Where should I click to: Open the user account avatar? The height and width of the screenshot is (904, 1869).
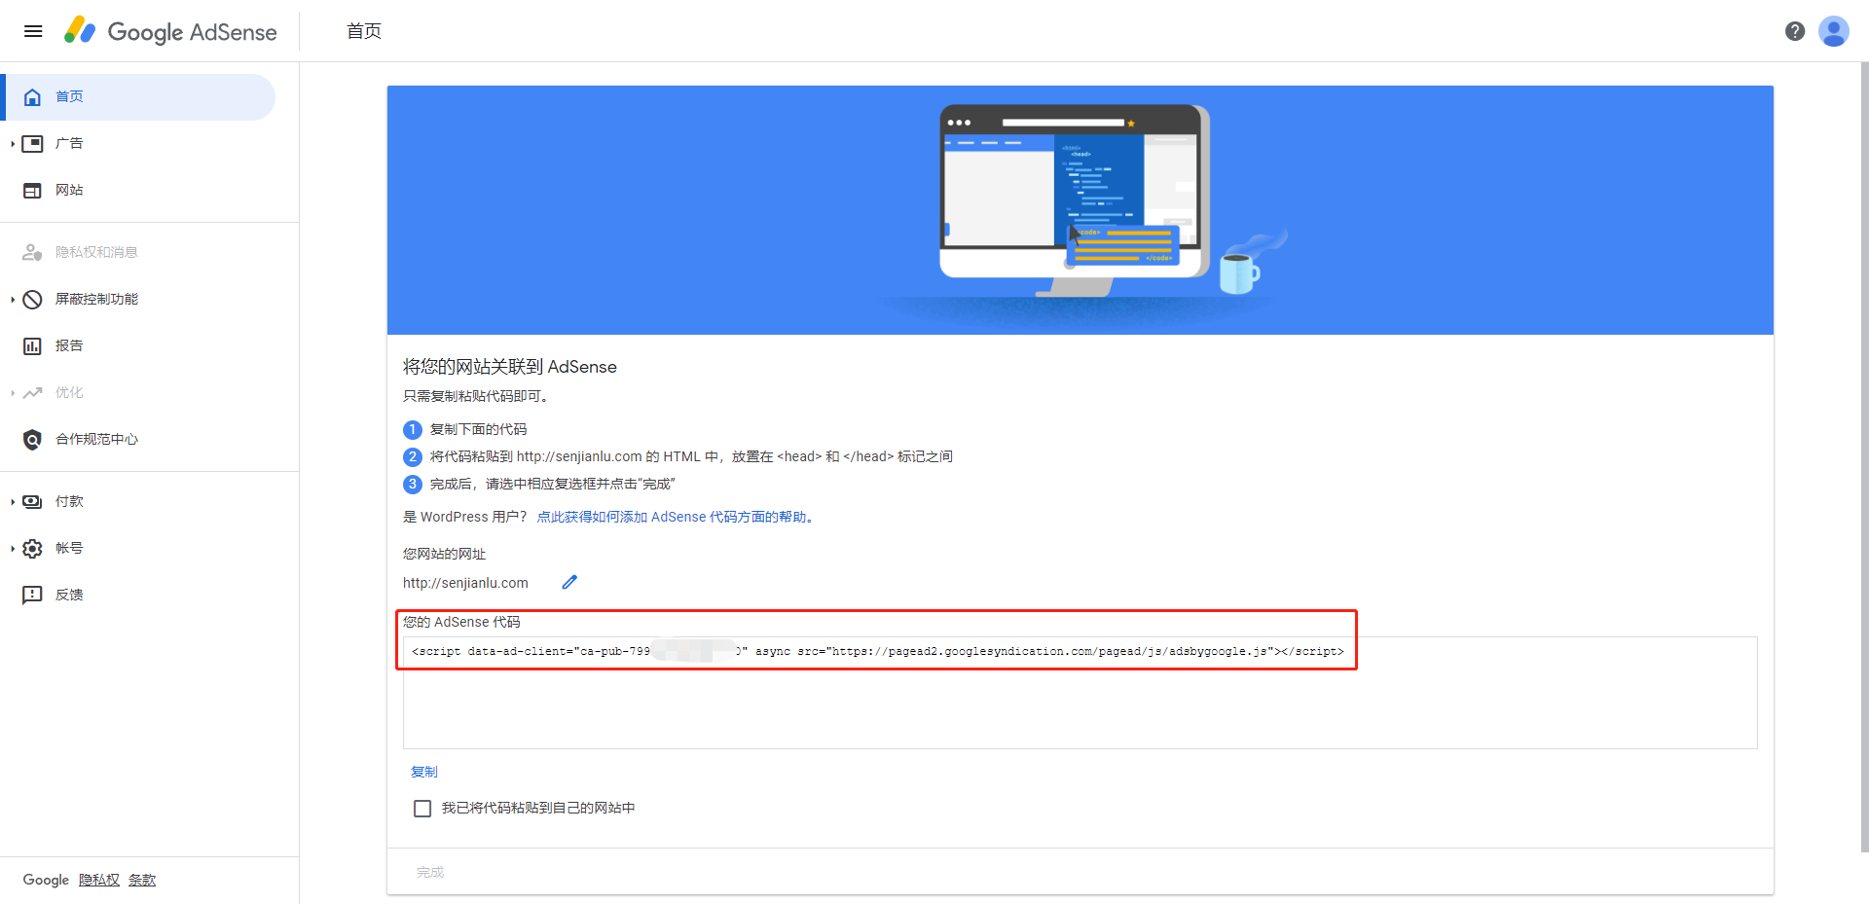pos(1834,31)
